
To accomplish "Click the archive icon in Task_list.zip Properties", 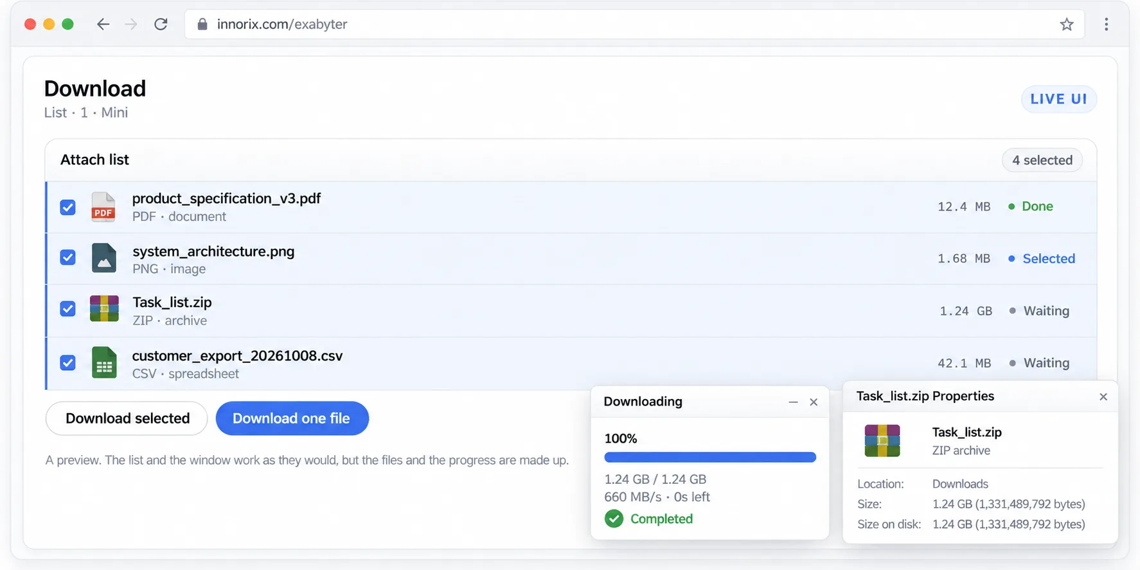I will click(882, 441).
